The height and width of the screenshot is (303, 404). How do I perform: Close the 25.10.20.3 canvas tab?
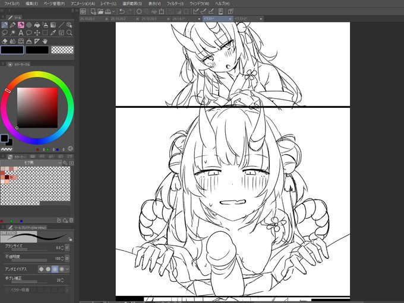[169, 19]
